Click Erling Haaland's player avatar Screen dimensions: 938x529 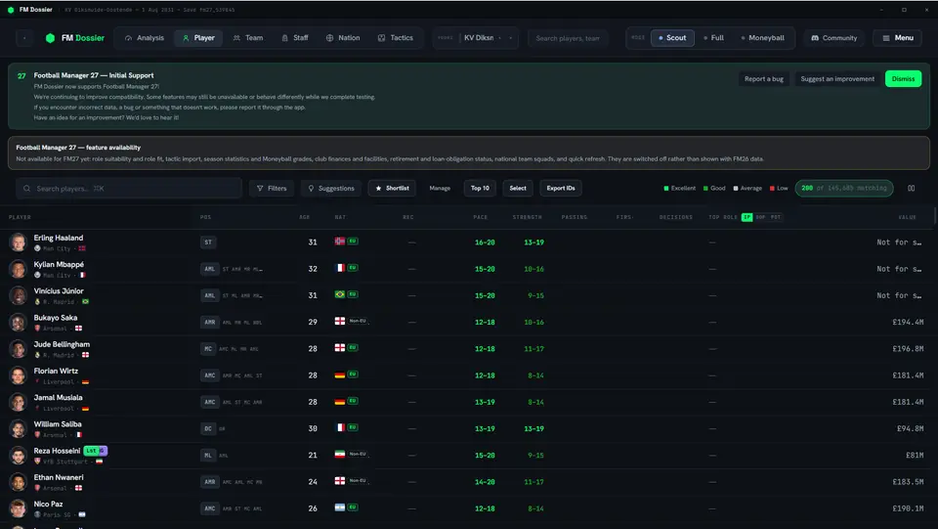click(x=18, y=242)
